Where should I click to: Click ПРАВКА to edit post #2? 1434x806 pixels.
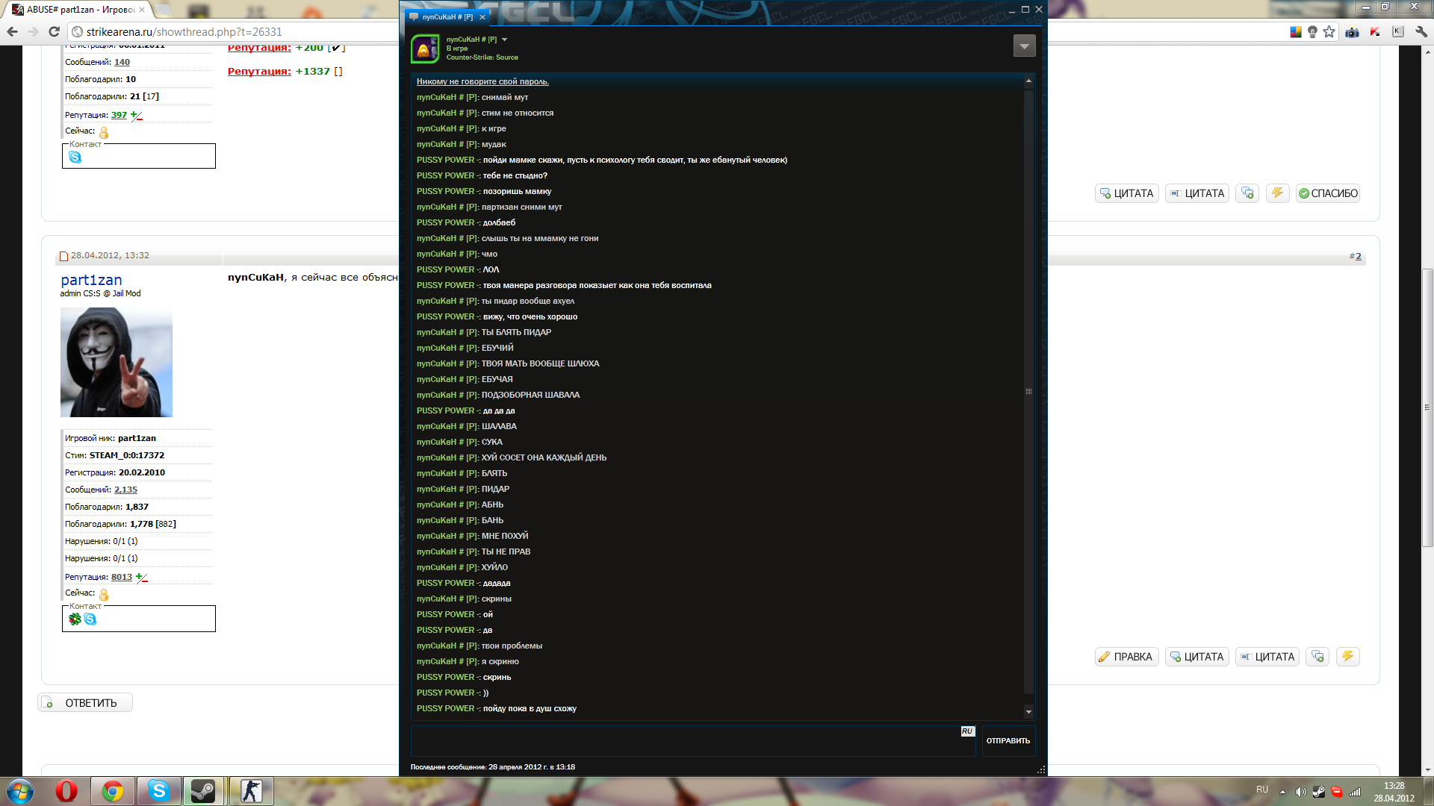[1126, 657]
